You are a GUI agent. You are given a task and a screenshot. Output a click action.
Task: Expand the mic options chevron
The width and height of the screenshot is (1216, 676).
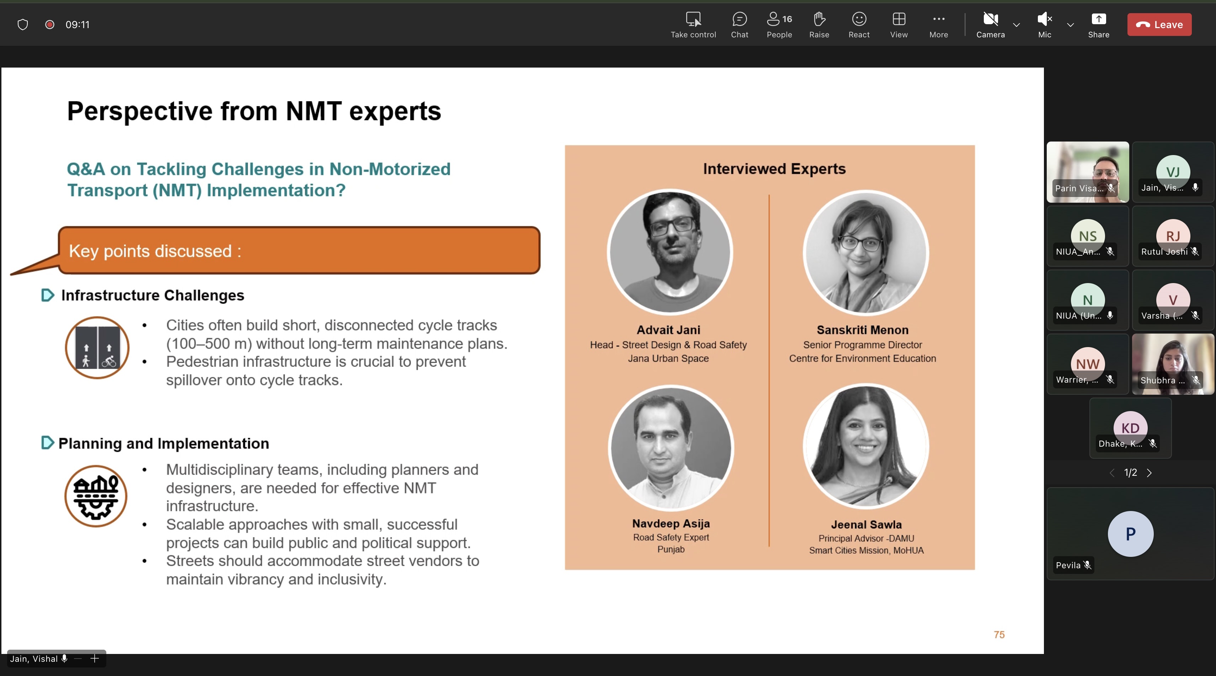[x=1070, y=25]
